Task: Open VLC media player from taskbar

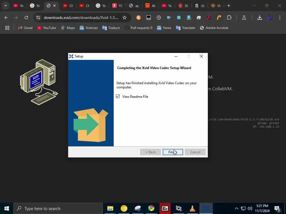Action: tap(192, 208)
